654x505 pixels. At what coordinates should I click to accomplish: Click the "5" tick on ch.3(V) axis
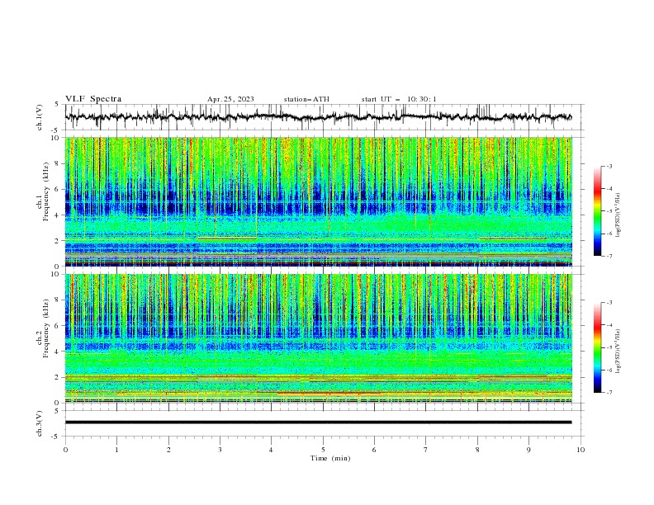point(58,410)
